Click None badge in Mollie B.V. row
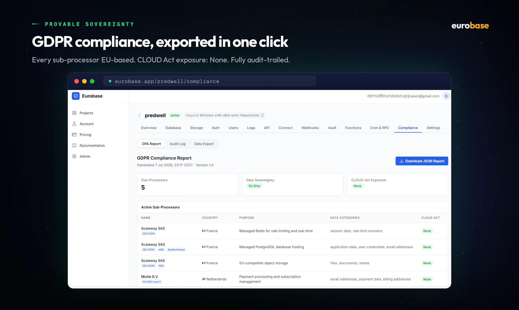This screenshot has width=519, height=310. 427,279
